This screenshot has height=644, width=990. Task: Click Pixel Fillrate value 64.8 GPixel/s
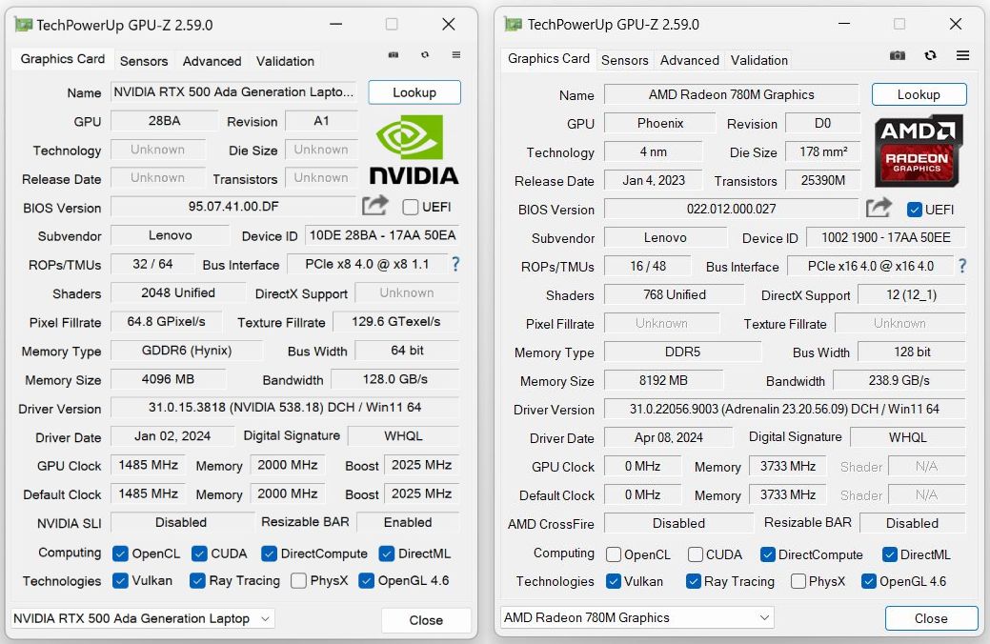pyautogui.click(x=166, y=322)
